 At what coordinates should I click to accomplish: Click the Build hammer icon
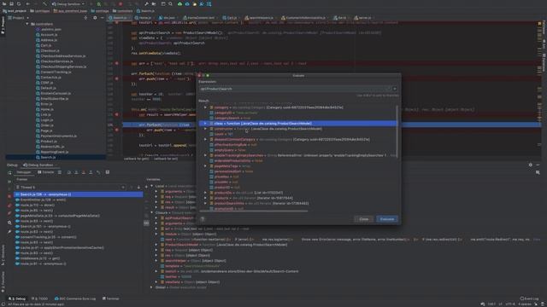44,3
